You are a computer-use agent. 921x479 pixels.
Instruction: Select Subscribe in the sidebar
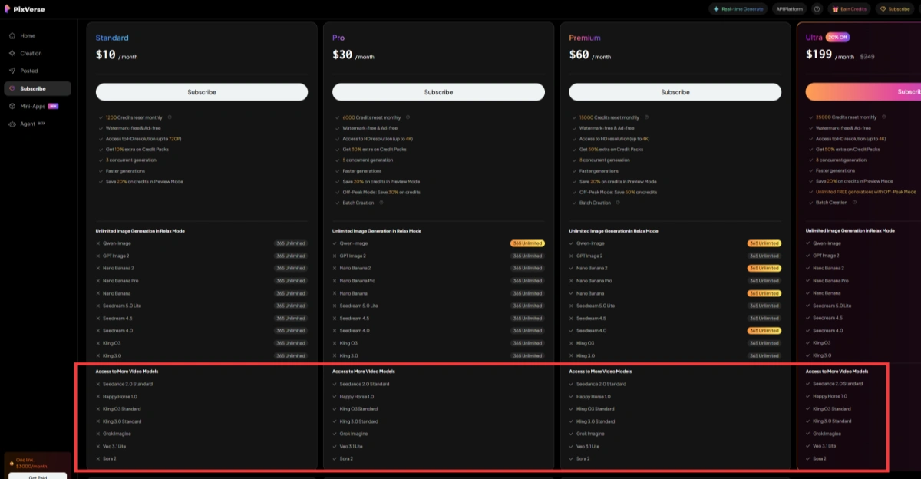(x=38, y=88)
